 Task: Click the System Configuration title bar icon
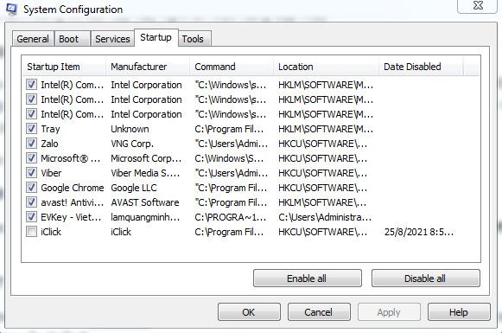click(11, 9)
